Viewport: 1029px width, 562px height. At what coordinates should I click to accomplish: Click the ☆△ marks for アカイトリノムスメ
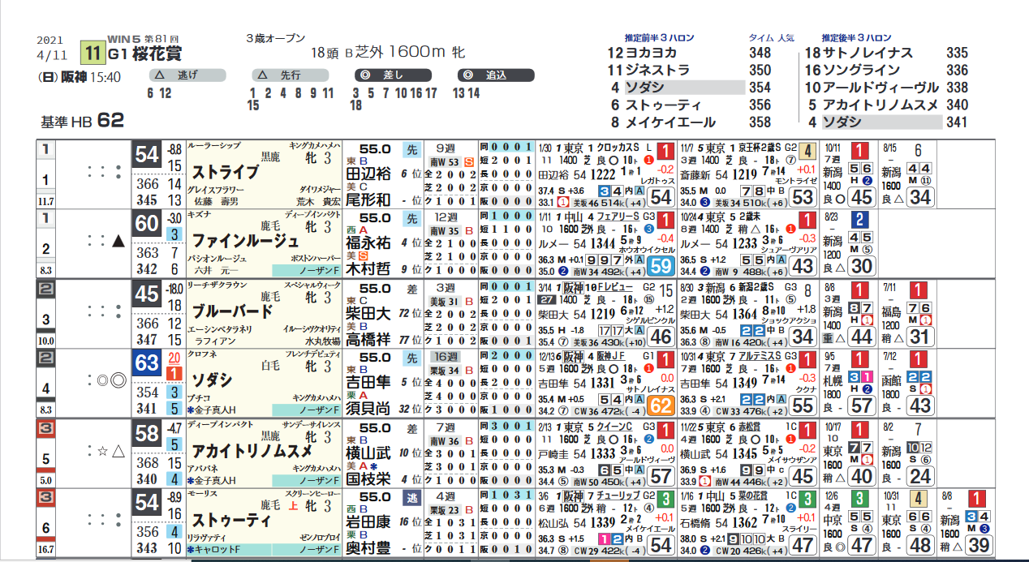(x=111, y=450)
